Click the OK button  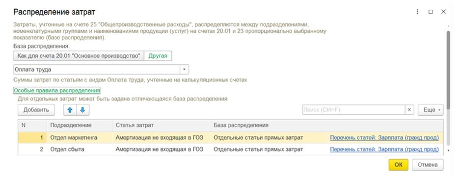[399, 165]
